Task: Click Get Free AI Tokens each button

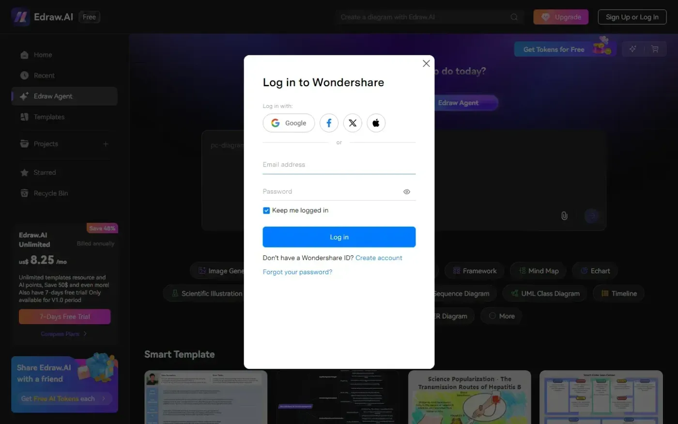Action: pos(64,399)
